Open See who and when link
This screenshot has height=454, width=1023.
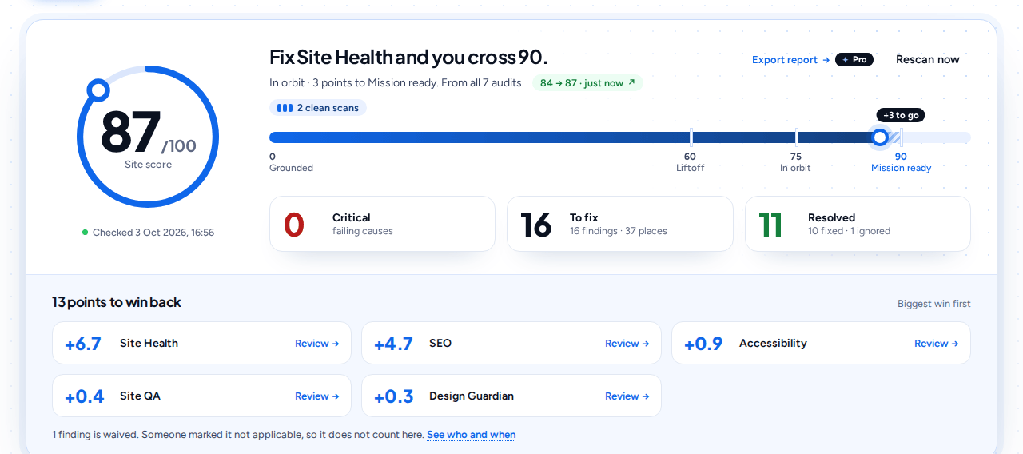coord(472,435)
